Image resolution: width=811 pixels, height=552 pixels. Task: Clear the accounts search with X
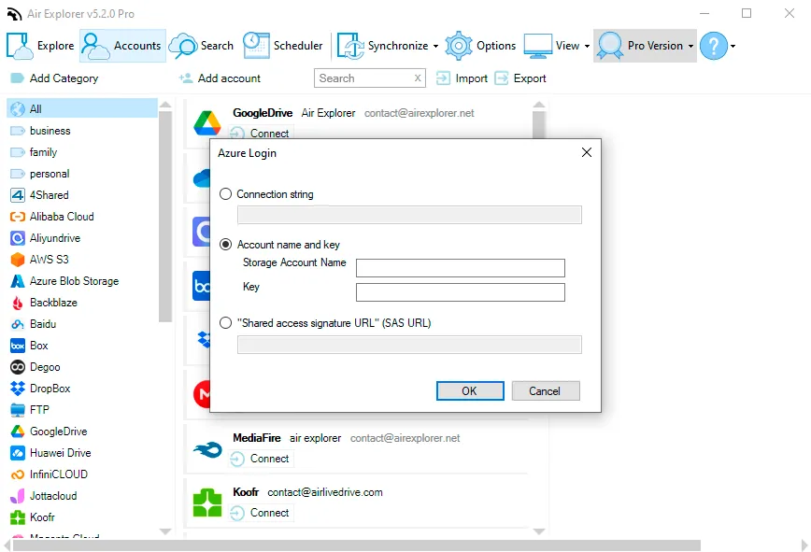[418, 78]
